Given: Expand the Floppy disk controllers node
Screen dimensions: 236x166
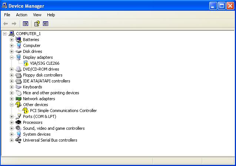Looking at the screenshot, I should (11, 75).
